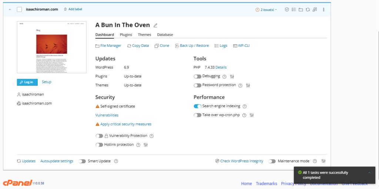Collapse the isaachiroman.com site card
This screenshot has width=379, height=189.
coord(10,10)
